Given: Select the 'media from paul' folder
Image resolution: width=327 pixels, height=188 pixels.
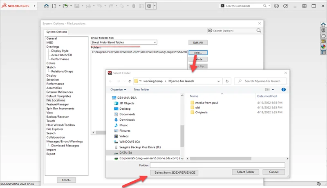Looking at the screenshot, I should [206, 102].
